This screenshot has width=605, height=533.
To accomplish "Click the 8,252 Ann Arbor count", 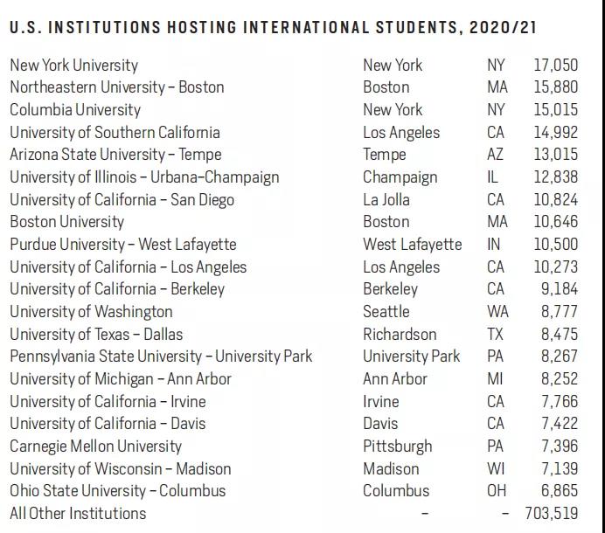I will [560, 379].
